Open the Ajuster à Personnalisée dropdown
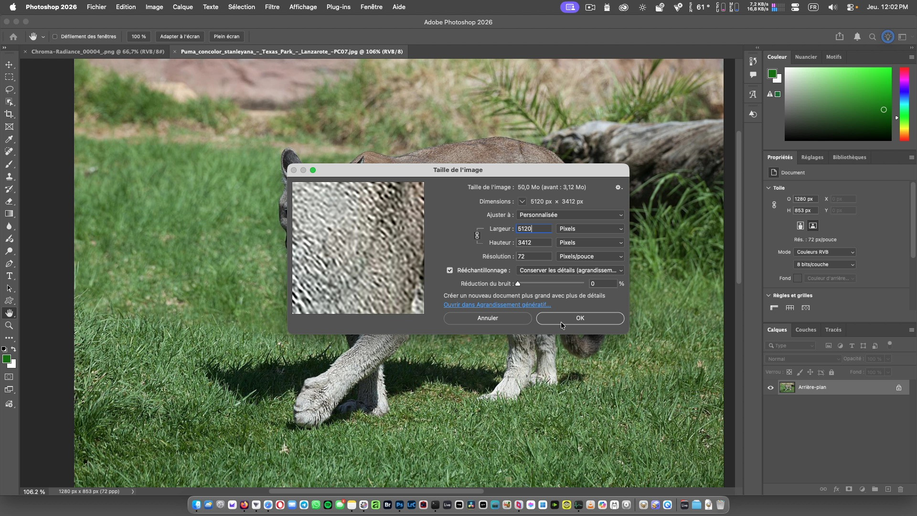This screenshot has width=917, height=516. click(x=570, y=215)
